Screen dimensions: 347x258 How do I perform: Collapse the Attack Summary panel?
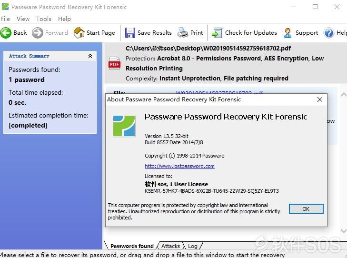pyautogui.click(x=90, y=56)
